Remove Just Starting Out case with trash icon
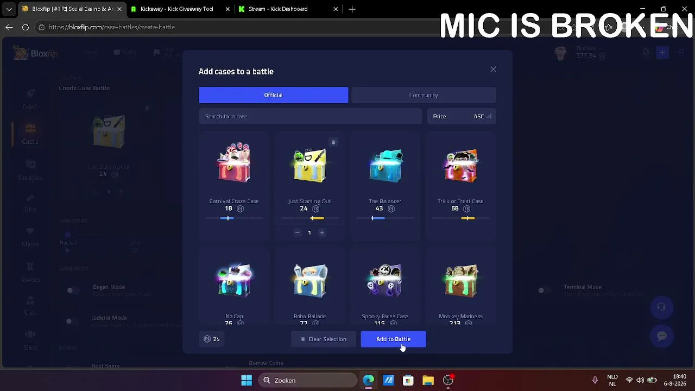 pos(333,142)
